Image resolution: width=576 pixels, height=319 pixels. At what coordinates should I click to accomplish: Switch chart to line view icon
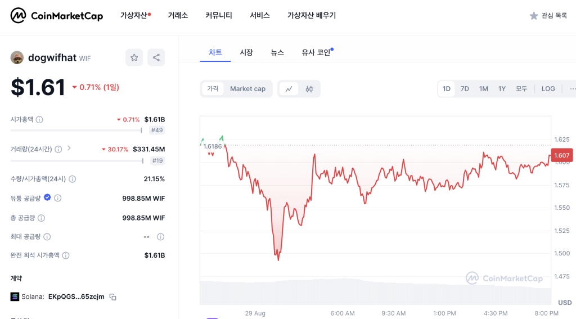(289, 89)
